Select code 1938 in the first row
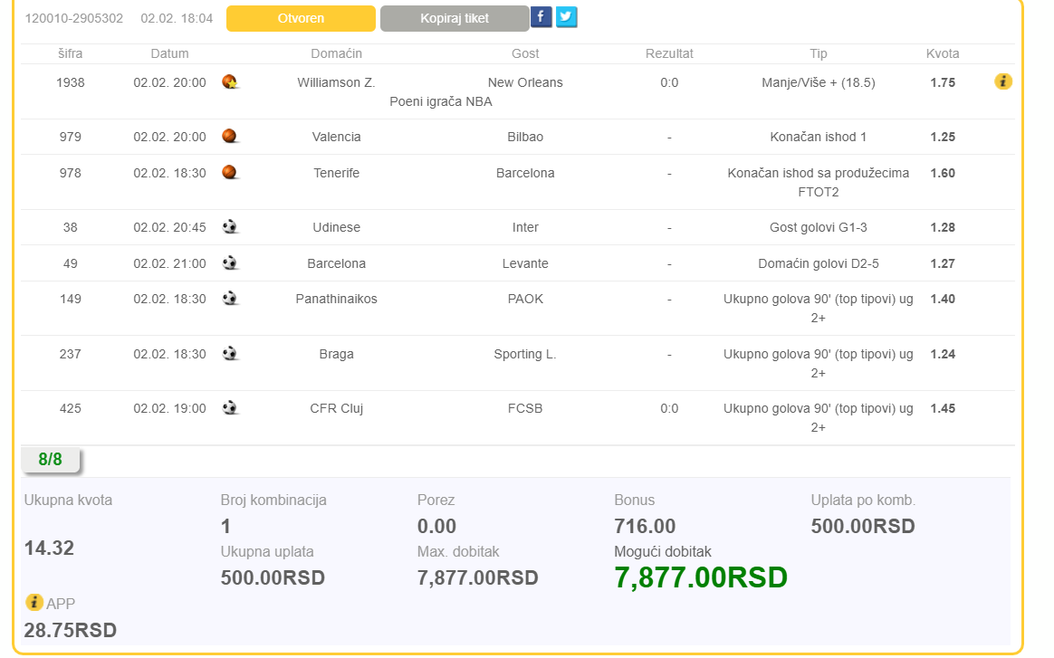The image size is (1054, 658). click(x=70, y=82)
